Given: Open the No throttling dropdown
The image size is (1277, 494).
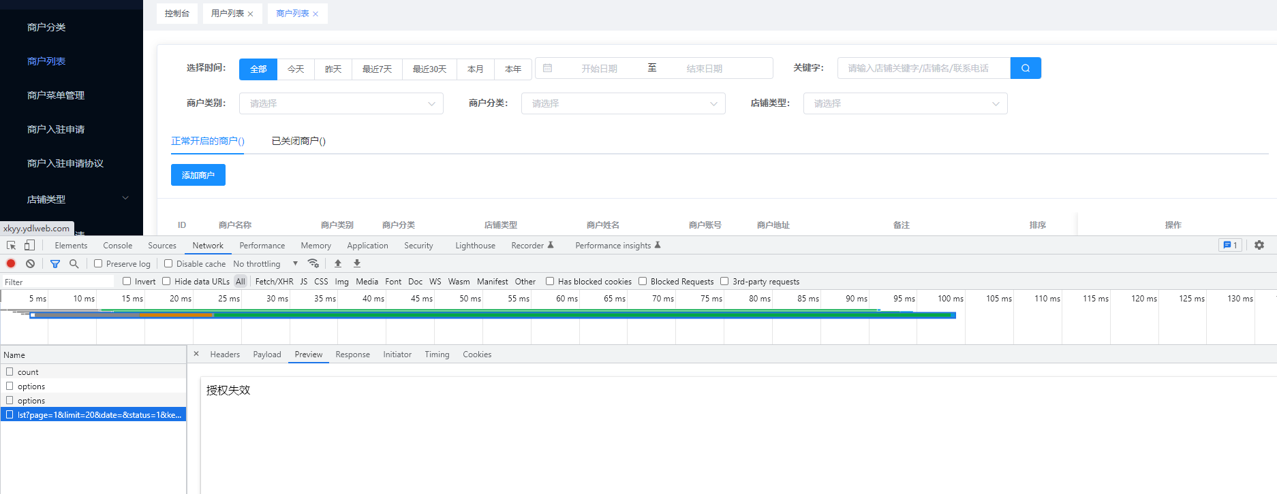Looking at the screenshot, I should [266, 263].
